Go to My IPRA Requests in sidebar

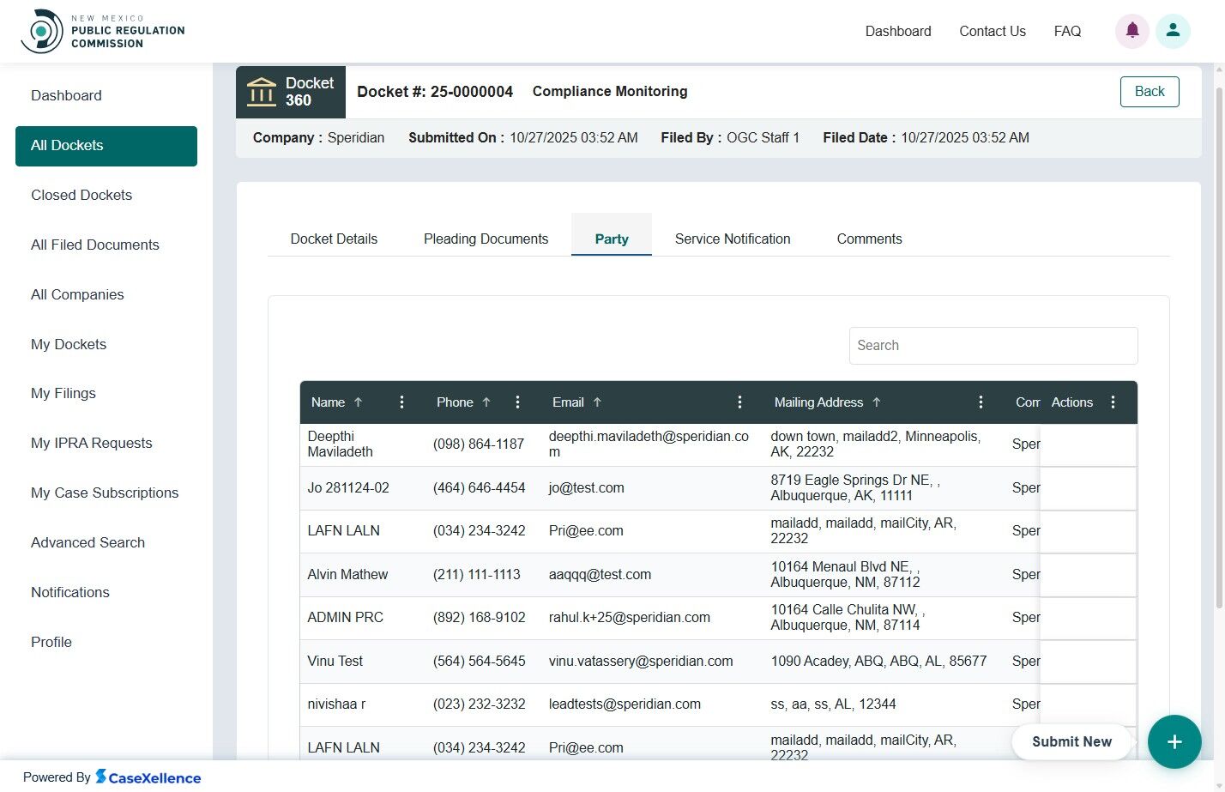point(92,444)
